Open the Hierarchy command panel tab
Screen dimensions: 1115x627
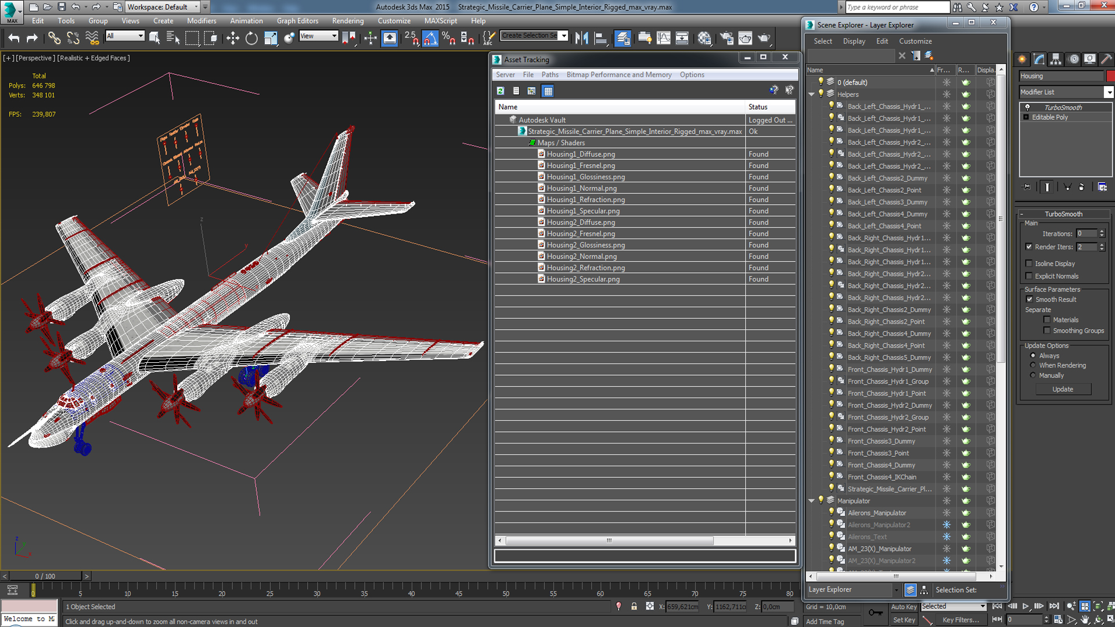pos(1056,59)
